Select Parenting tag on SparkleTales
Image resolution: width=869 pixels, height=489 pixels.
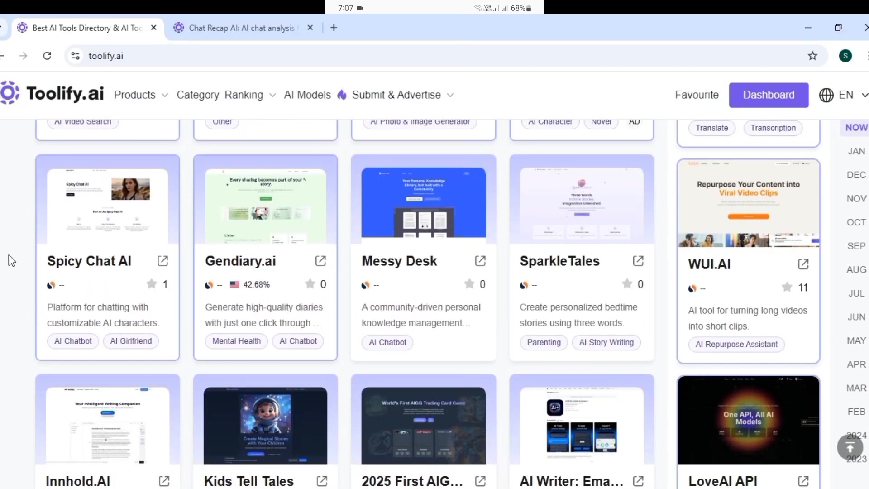544,342
